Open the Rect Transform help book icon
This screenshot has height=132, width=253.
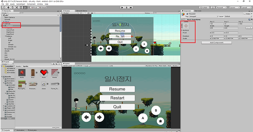point(249,20)
